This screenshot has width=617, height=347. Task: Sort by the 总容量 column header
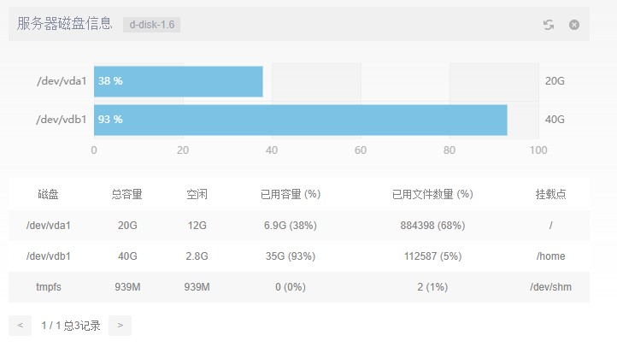pos(127,195)
